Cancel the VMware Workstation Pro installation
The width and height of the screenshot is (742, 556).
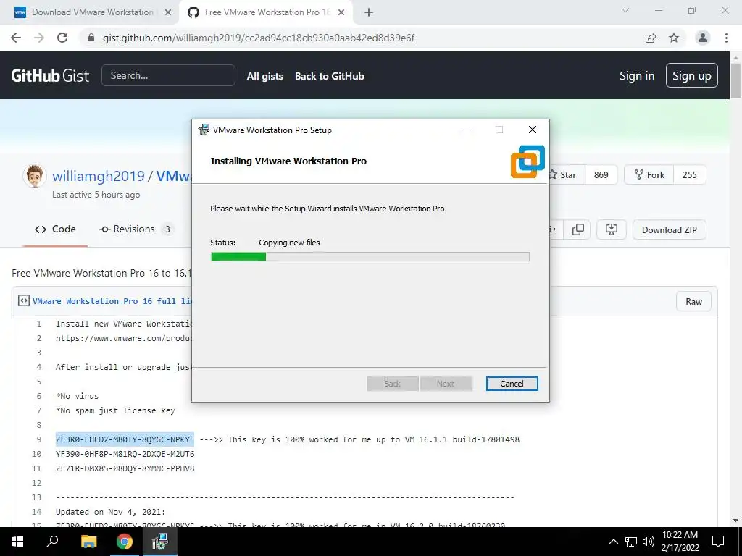[512, 384]
